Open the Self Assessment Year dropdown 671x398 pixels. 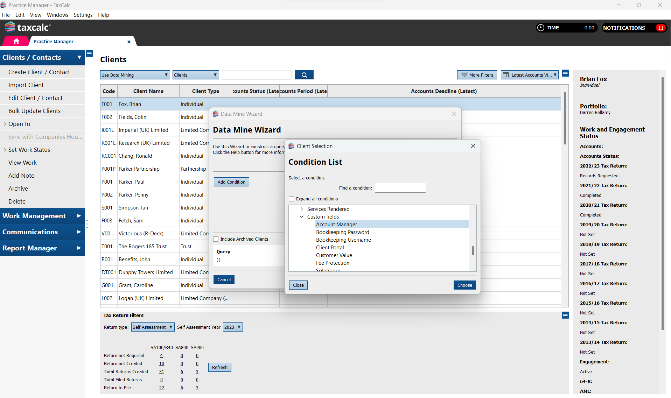tap(233, 327)
